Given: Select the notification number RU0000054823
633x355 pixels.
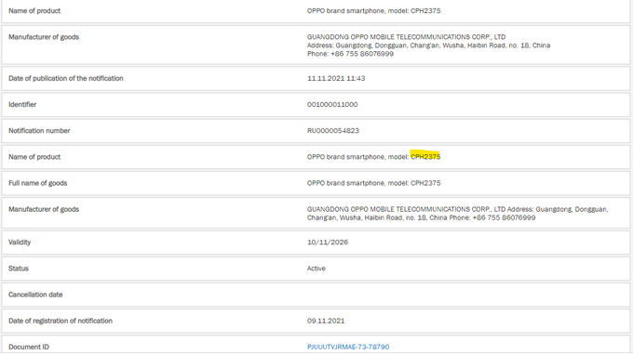Looking at the screenshot, I should point(333,131).
